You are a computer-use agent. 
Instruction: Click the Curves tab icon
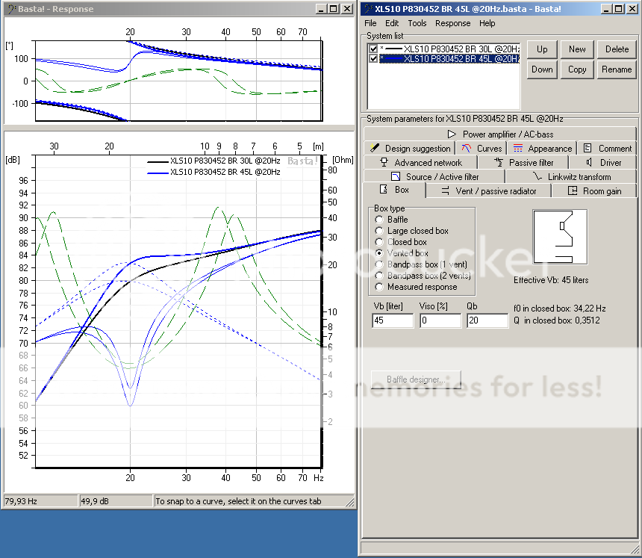[466, 149]
